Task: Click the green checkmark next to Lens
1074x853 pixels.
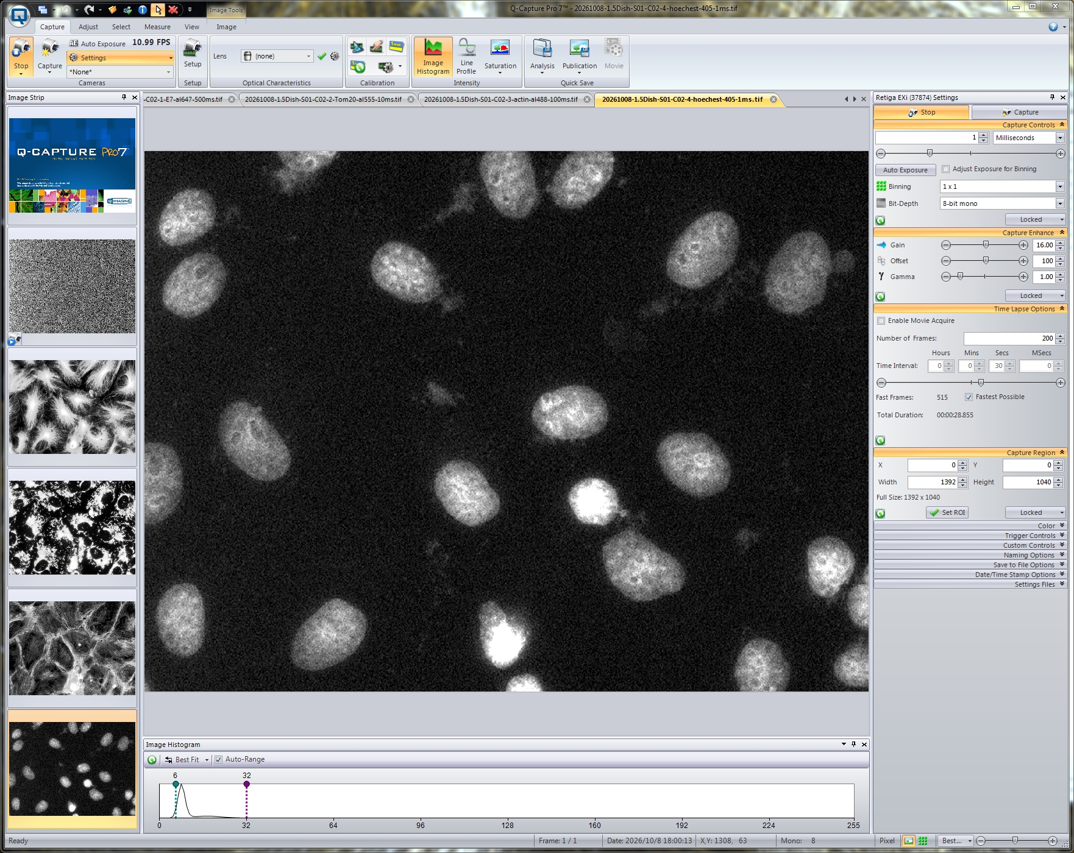Action: tap(322, 56)
